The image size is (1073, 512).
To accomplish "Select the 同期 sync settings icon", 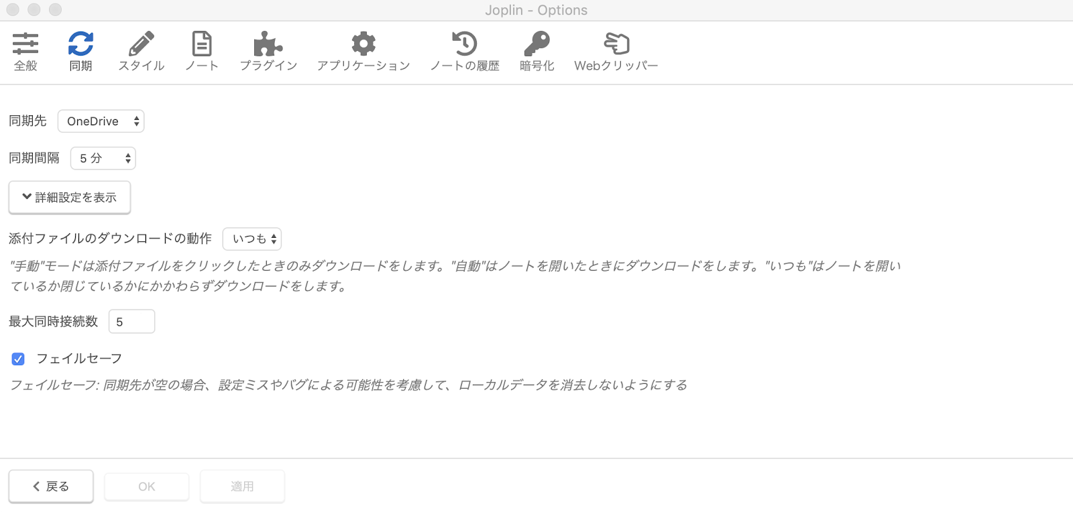I will click(80, 52).
